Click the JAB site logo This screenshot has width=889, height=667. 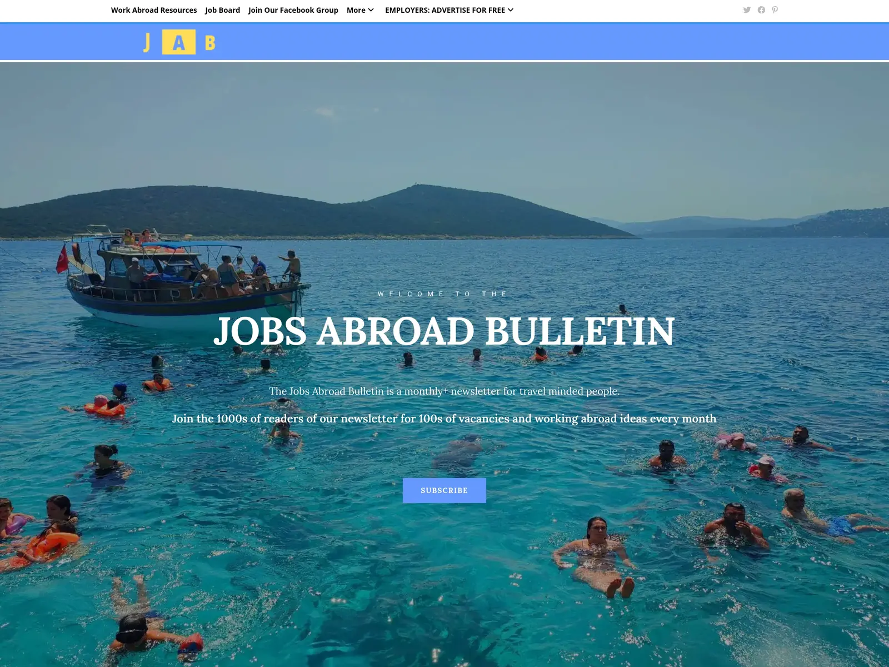[x=179, y=42]
